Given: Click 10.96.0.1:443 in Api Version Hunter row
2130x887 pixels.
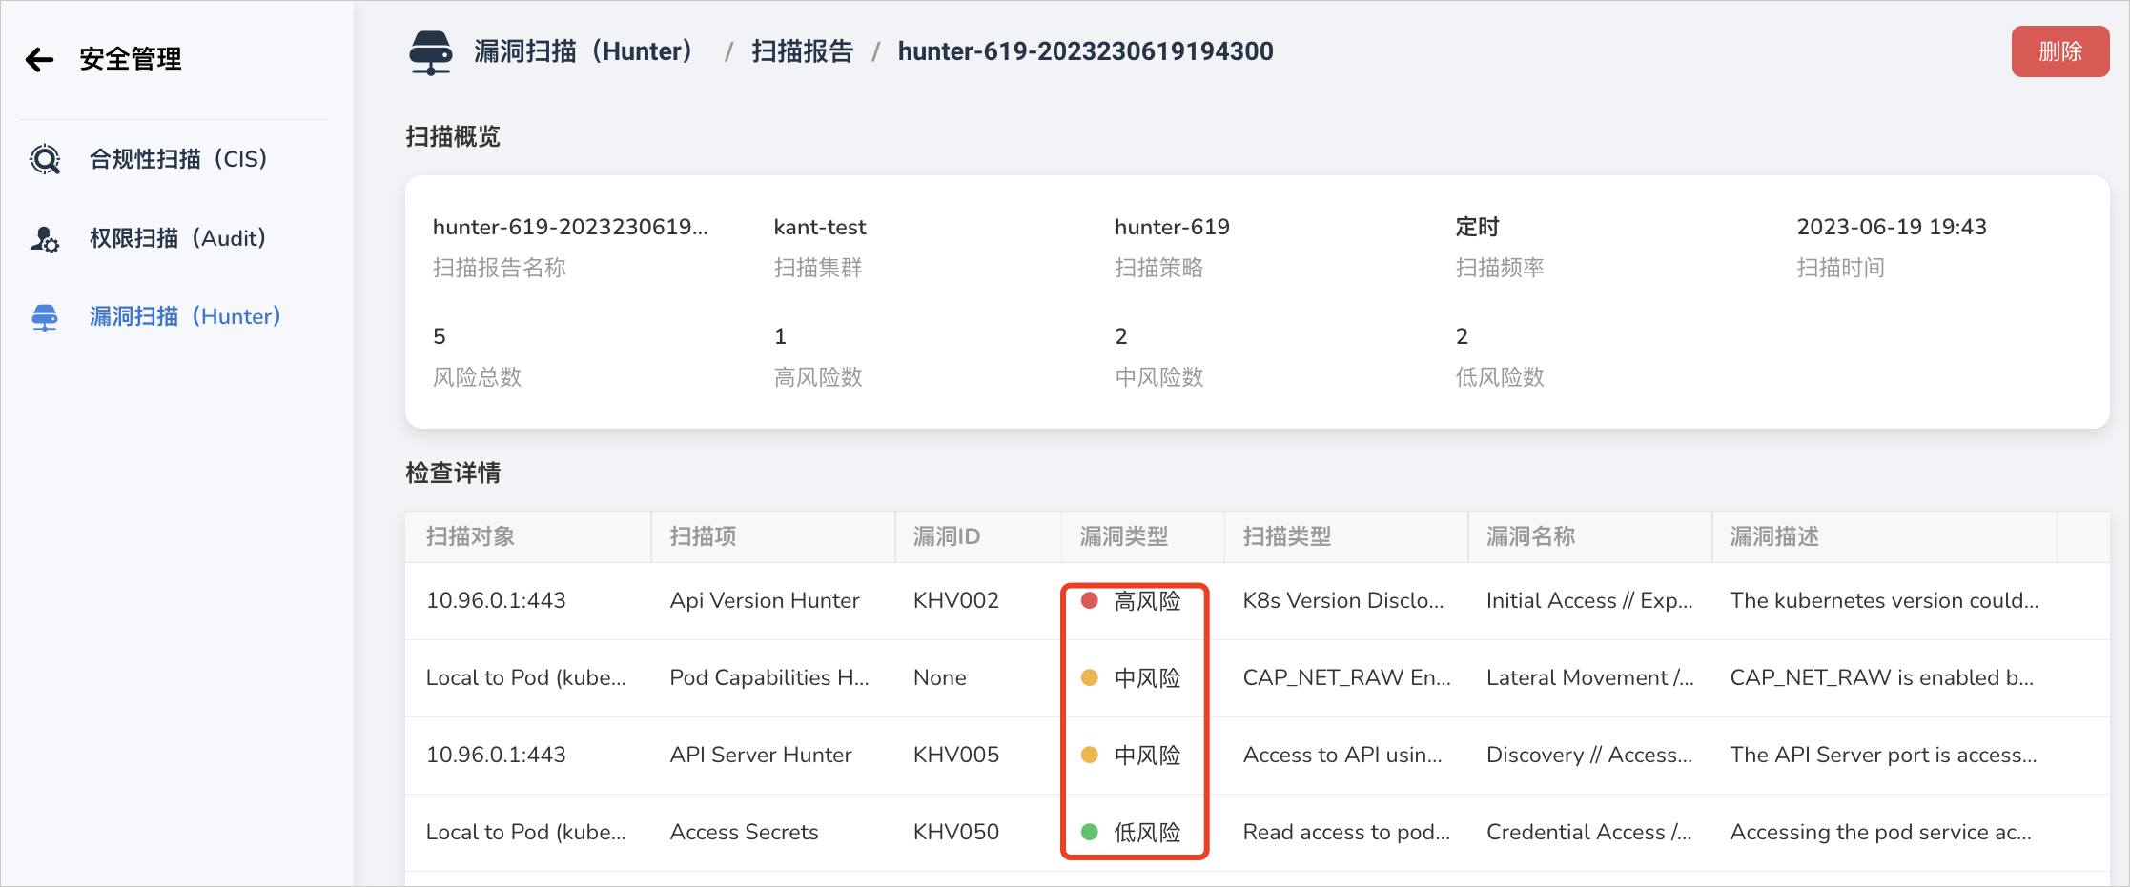Looking at the screenshot, I should (496, 600).
